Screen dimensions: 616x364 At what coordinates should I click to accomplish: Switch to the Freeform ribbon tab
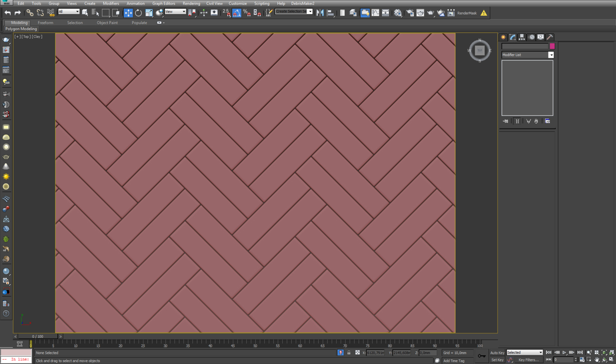click(x=45, y=23)
